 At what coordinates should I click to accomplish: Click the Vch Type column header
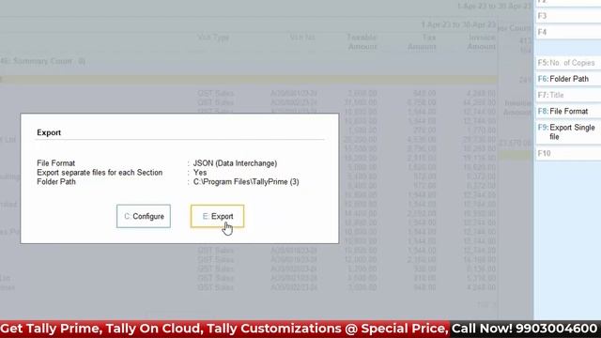[x=213, y=38]
